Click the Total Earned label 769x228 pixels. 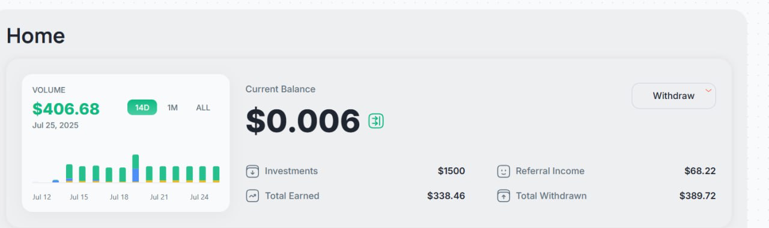click(292, 196)
